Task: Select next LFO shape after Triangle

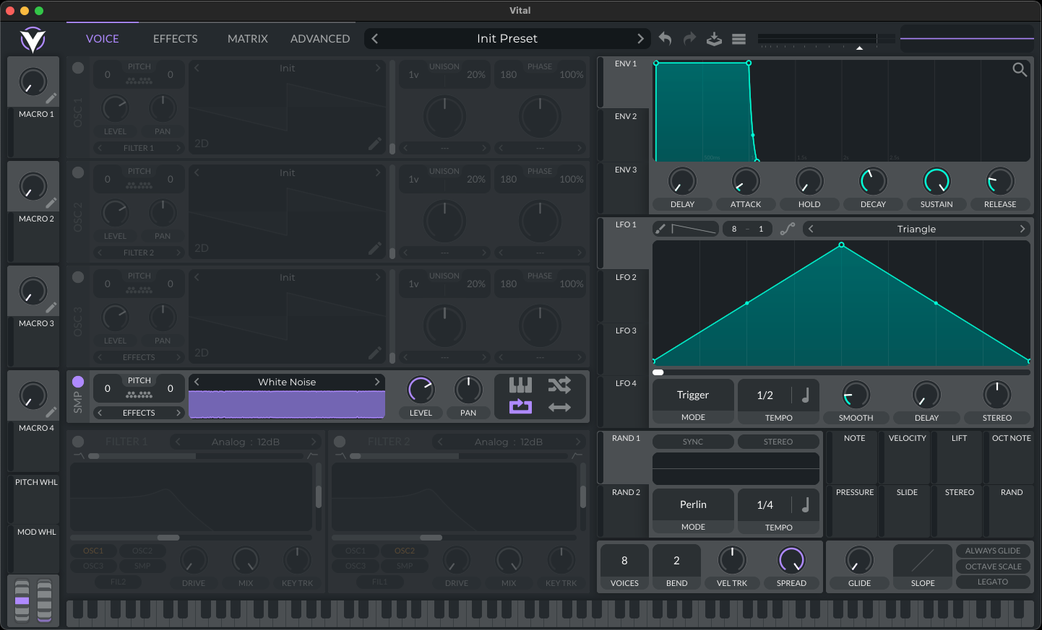Action: (x=1022, y=229)
